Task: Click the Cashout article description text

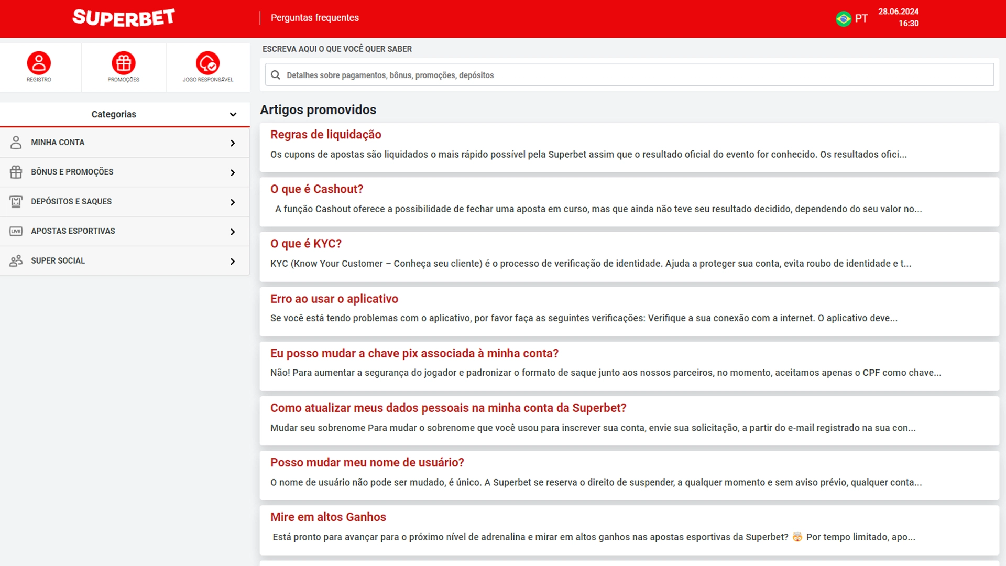Action: [x=598, y=209]
